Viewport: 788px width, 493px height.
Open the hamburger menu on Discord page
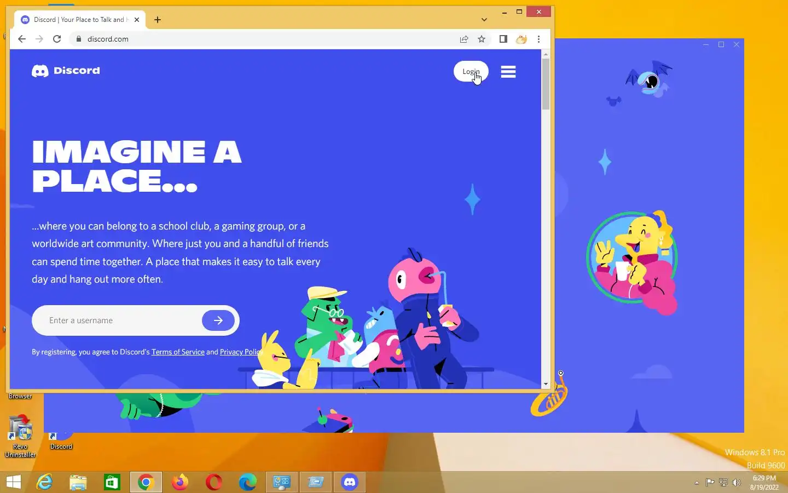pyautogui.click(x=508, y=72)
